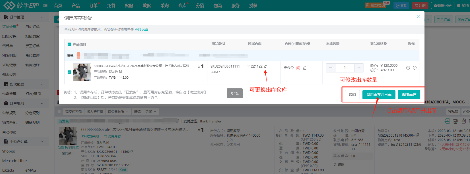Increase 出库数量 with the plus stepper
Screen dimensions: 470x174
[x=359, y=68]
